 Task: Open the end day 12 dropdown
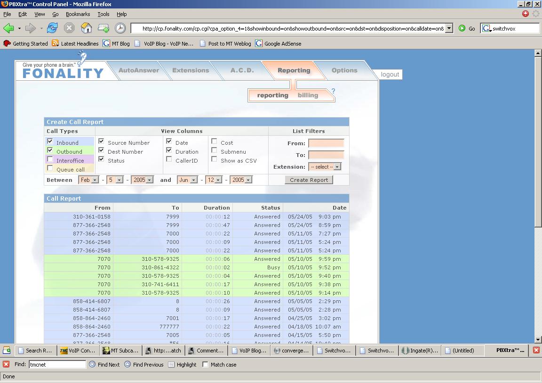(214, 180)
